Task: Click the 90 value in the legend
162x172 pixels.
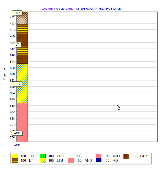Action: click(x=107, y=156)
